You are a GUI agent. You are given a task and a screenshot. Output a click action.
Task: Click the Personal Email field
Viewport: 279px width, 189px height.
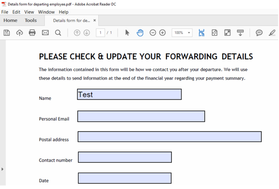tap(141, 116)
